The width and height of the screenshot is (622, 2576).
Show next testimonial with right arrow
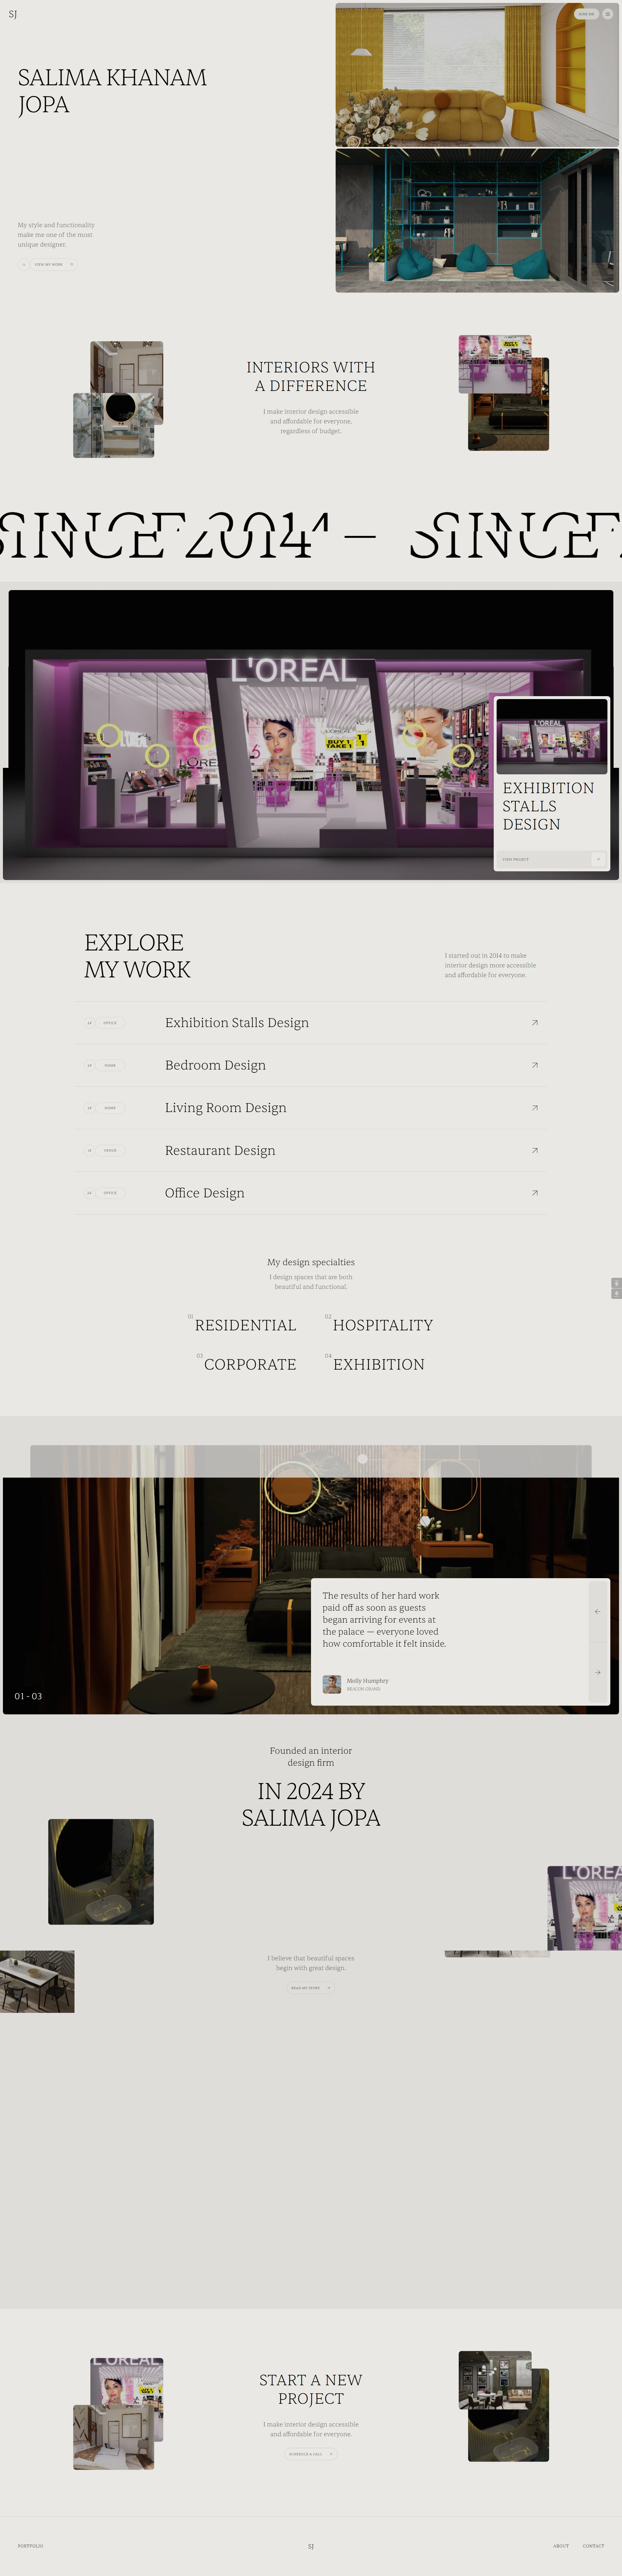(598, 1672)
